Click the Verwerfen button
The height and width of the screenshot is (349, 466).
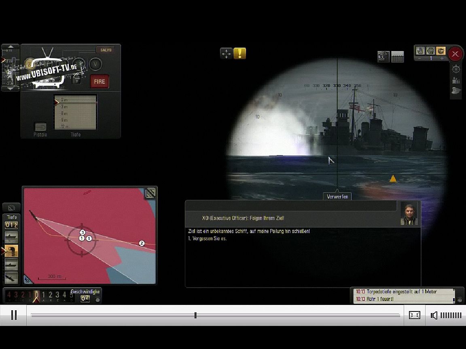(337, 196)
